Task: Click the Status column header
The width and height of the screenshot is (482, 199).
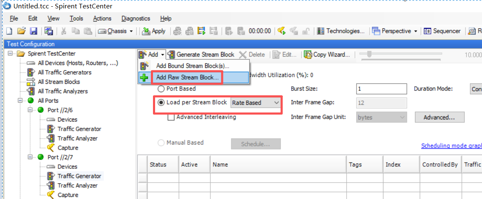Action: (x=163, y=164)
